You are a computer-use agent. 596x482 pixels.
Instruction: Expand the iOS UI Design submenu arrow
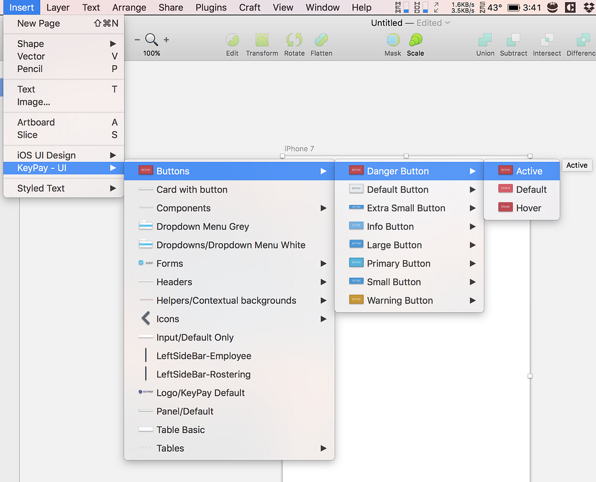click(x=113, y=155)
